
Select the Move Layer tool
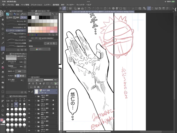click(3, 29)
